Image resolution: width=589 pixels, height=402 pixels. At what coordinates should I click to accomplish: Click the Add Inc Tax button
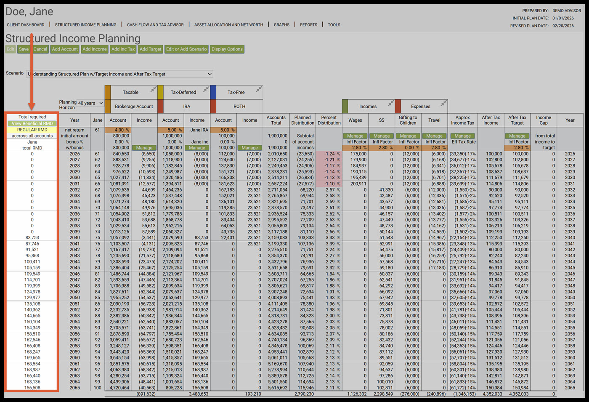[x=123, y=49]
